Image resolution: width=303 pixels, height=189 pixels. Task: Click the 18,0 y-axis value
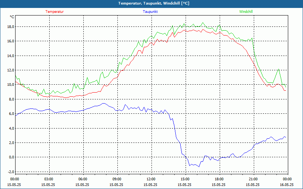pyautogui.click(x=11, y=27)
